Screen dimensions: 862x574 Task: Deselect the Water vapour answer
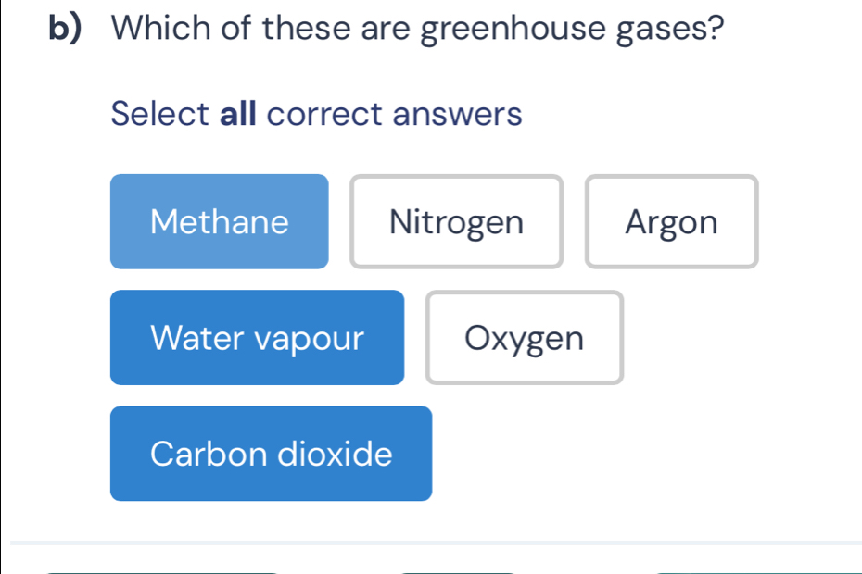pos(257,337)
